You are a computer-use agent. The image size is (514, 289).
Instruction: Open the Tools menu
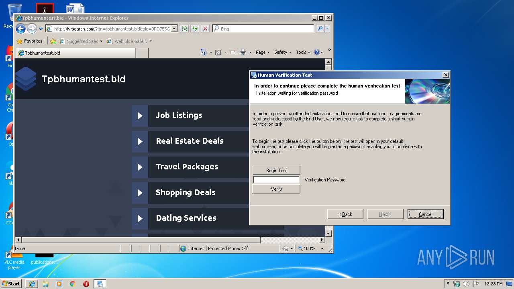[x=303, y=52]
